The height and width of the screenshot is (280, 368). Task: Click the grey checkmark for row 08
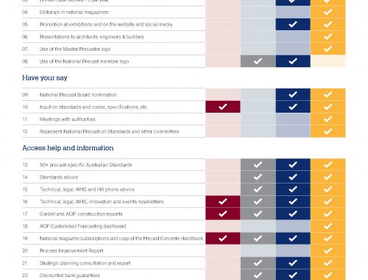tap(258, 61)
